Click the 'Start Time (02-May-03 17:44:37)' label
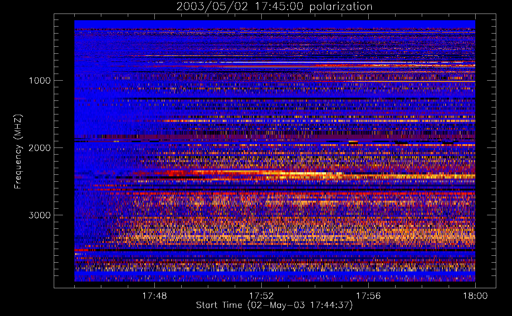The width and height of the screenshot is (512, 316). pyautogui.click(x=274, y=305)
